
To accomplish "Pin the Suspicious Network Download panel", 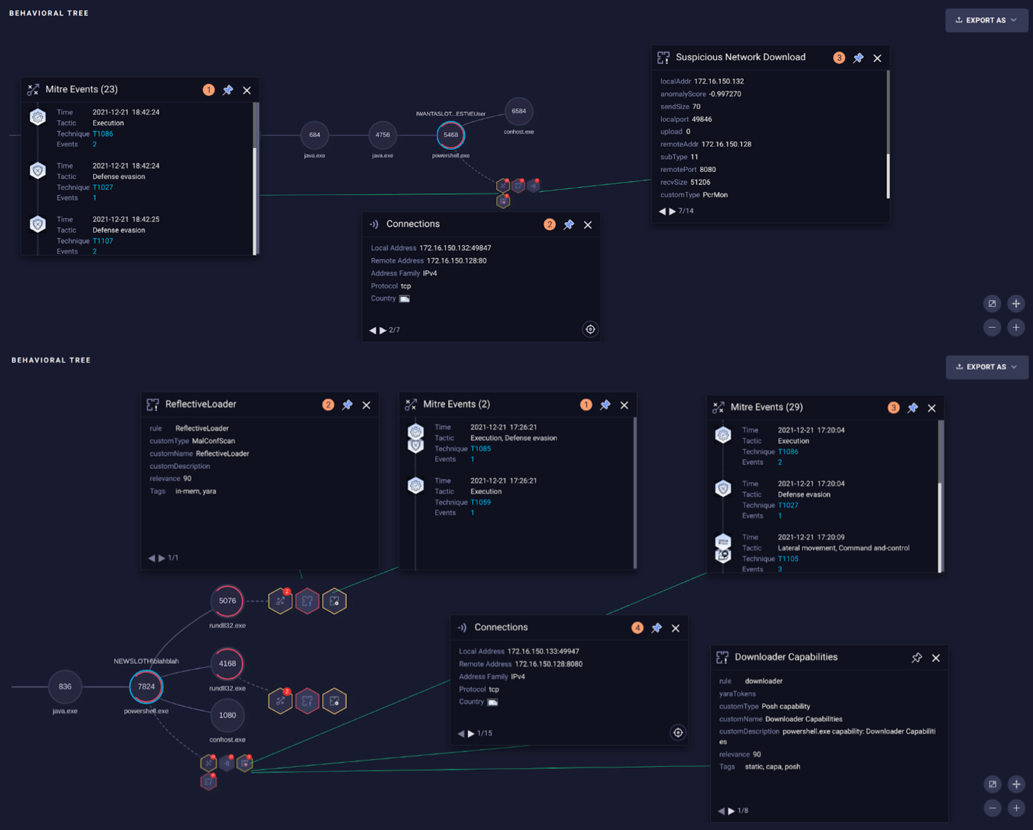I will click(x=858, y=58).
